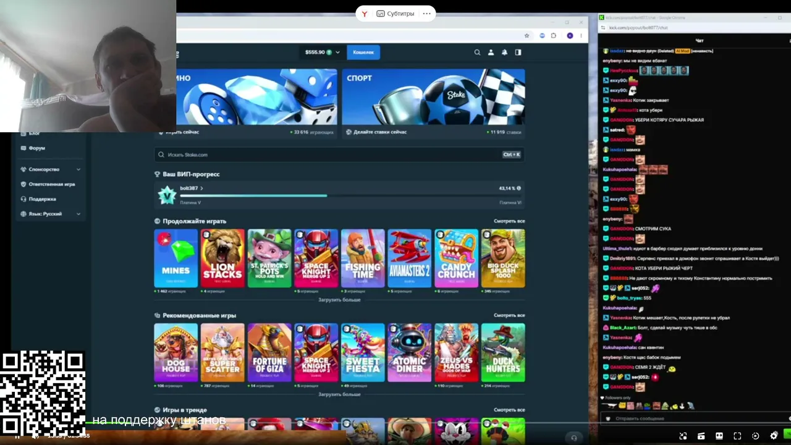
Task: Open the Chrome three-dot menu
Action: (x=581, y=36)
